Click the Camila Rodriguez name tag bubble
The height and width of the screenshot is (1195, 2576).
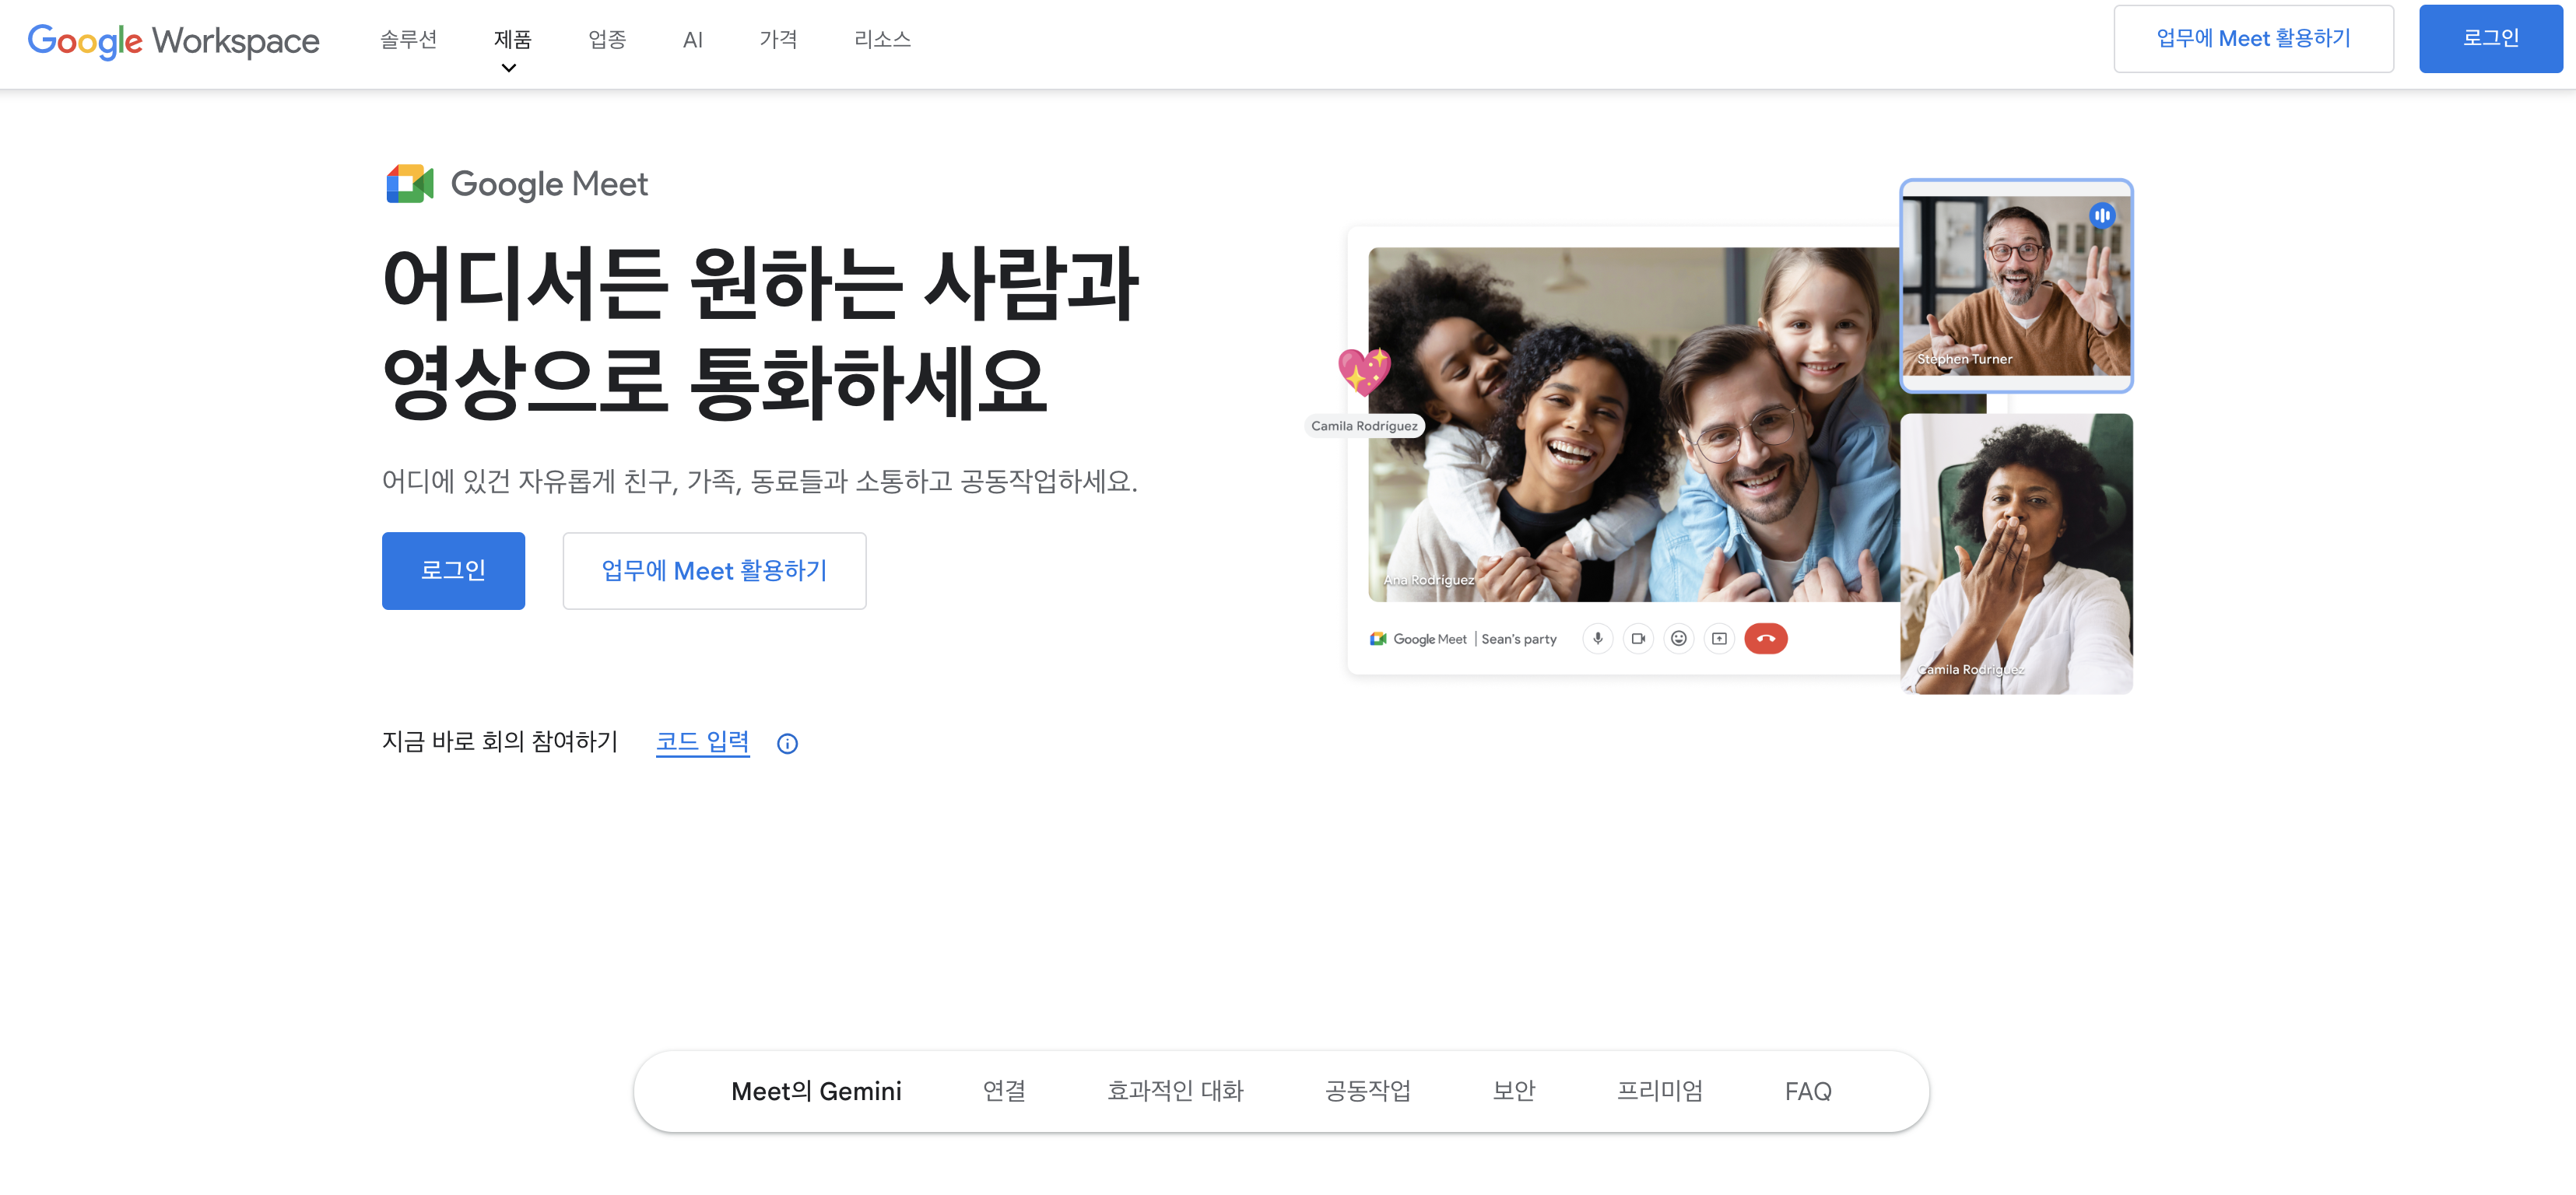[x=1364, y=426]
